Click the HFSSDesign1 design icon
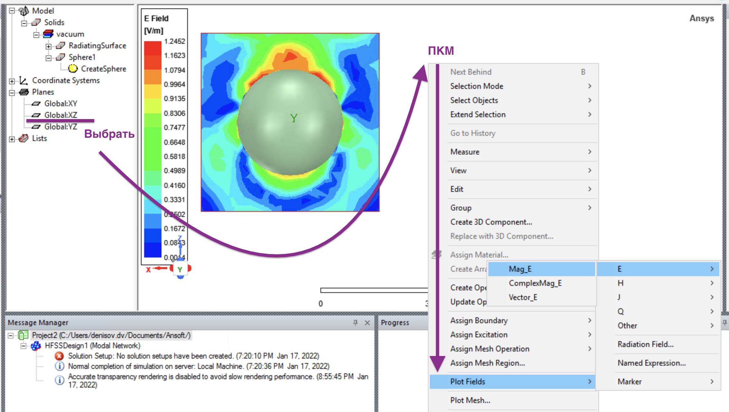Viewport: 729px width, 412px height. (36, 346)
